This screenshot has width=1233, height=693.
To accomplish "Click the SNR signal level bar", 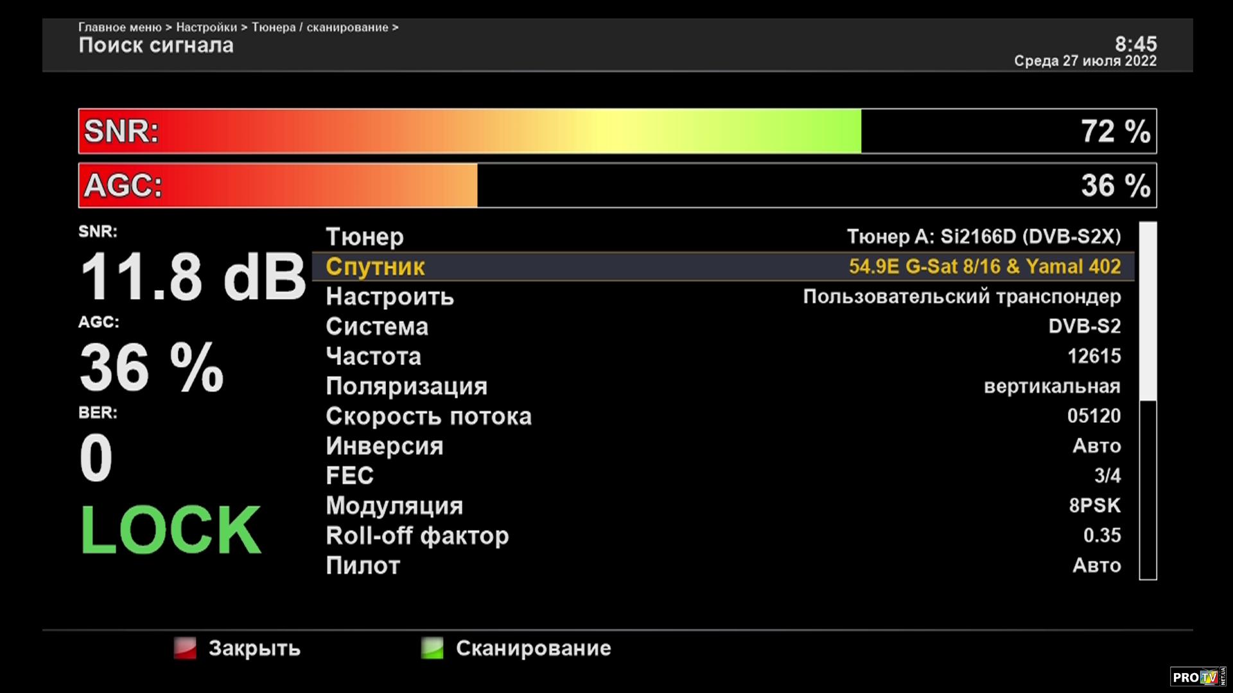I will point(616,131).
